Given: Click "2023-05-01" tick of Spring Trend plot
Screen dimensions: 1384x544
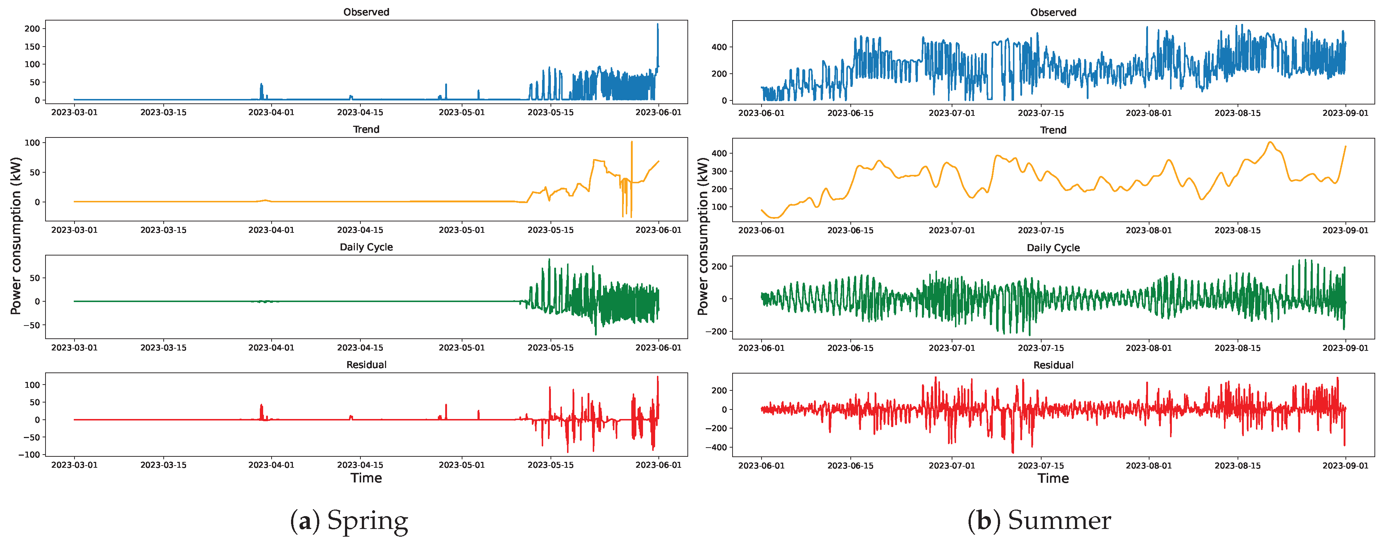Looking at the screenshot, I should 461,229.
